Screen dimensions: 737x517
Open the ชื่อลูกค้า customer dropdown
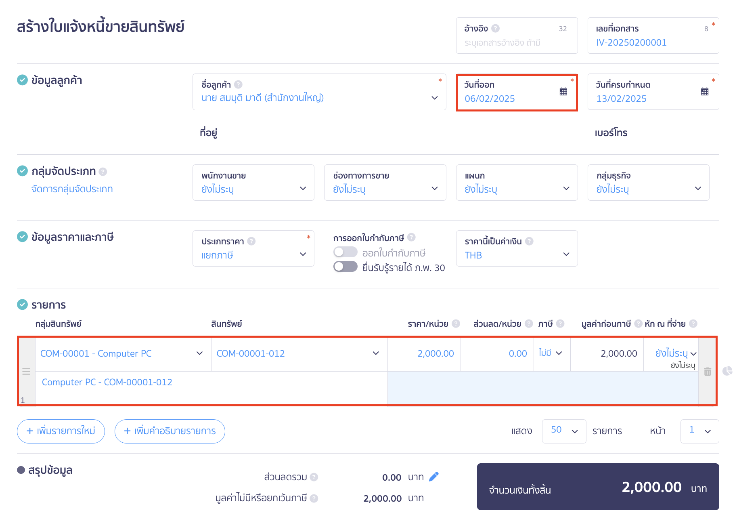click(x=435, y=98)
